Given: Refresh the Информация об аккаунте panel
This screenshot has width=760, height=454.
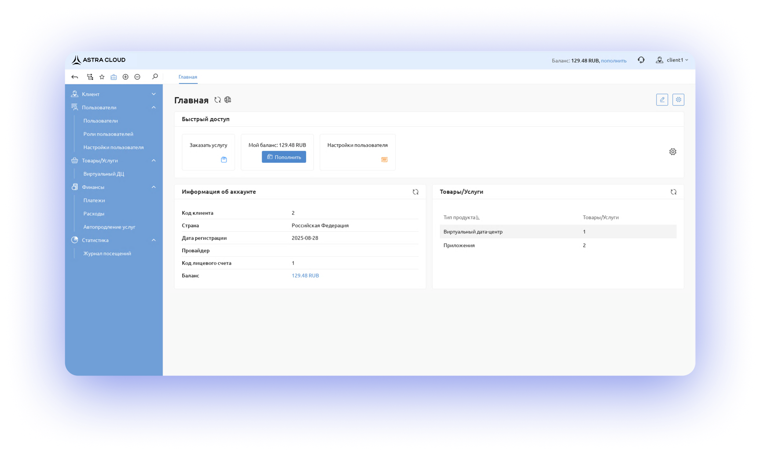Looking at the screenshot, I should pyautogui.click(x=415, y=192).
